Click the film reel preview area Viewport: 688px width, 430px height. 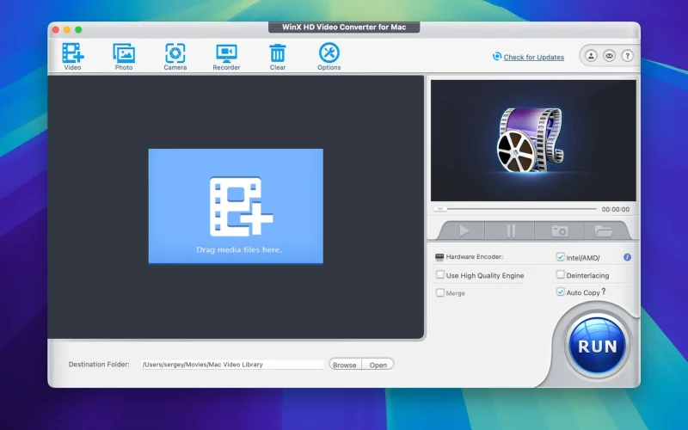pos(533,140)
